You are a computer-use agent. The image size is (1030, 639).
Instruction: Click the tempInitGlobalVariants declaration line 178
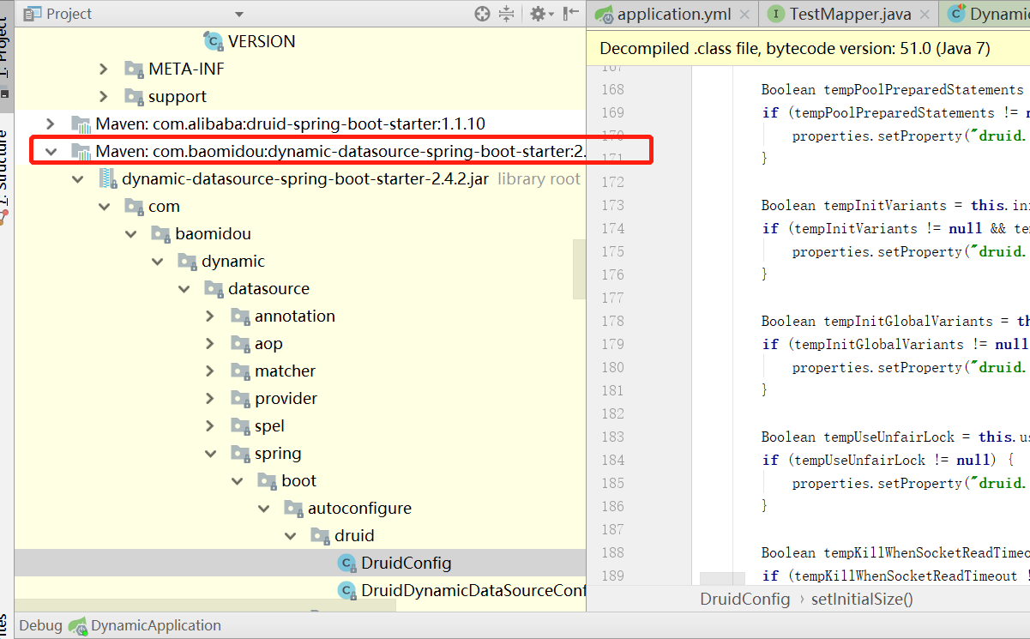(x=895, y=321)
